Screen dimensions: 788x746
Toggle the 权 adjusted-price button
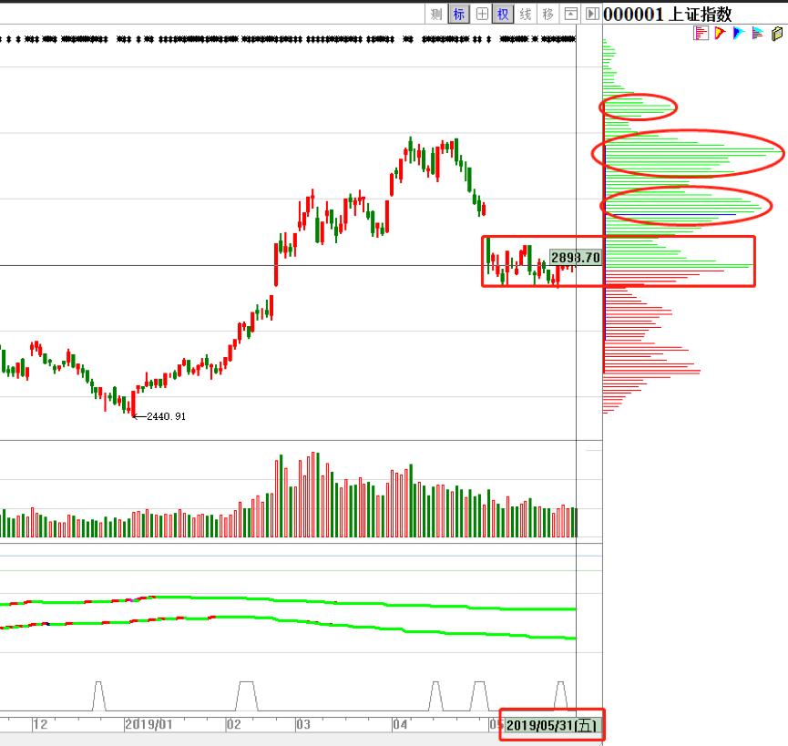(503, 14)
